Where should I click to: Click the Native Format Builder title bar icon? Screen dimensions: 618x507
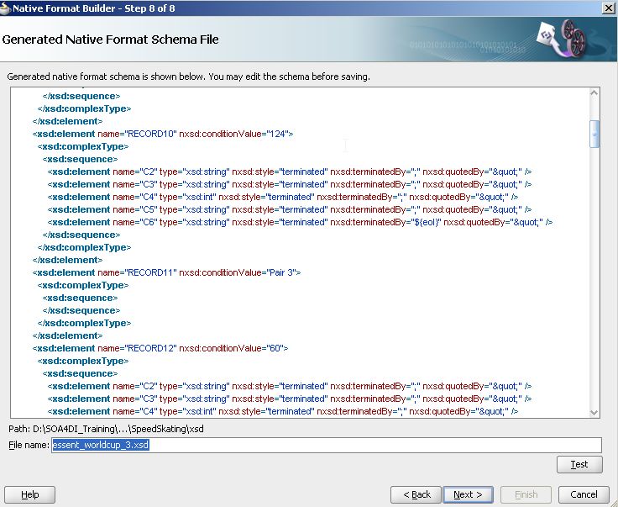pos(7,8)
